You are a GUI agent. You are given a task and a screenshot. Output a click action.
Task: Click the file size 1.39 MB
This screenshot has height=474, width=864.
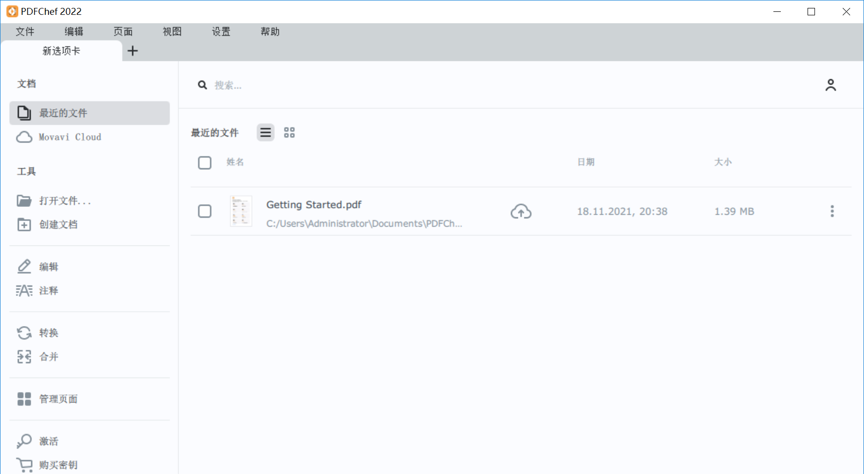(x=734, y=212)
